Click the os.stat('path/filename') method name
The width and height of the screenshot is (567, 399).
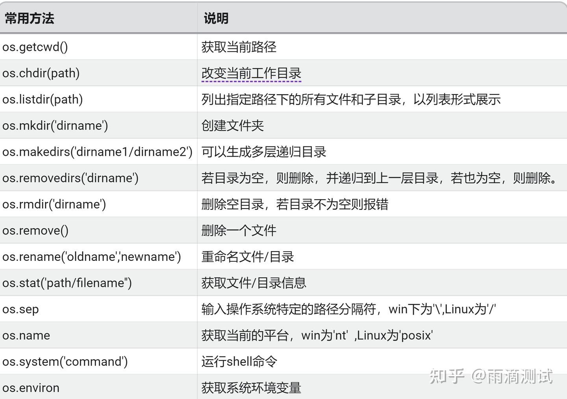point(67,283)
